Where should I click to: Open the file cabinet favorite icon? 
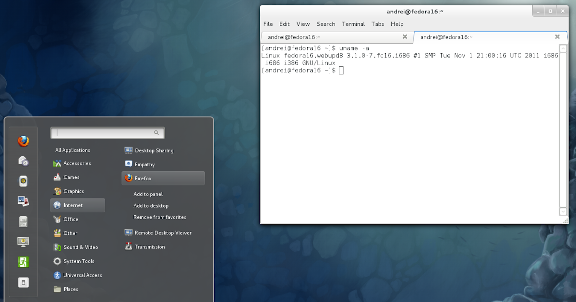[23, 221]
